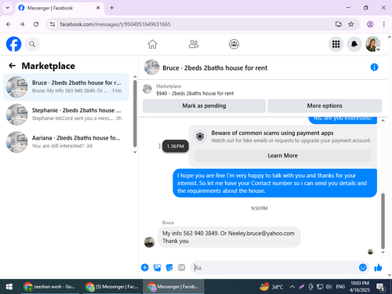Open conversation info with the blue info icon
392x294 pixels.
click(374, 67)
